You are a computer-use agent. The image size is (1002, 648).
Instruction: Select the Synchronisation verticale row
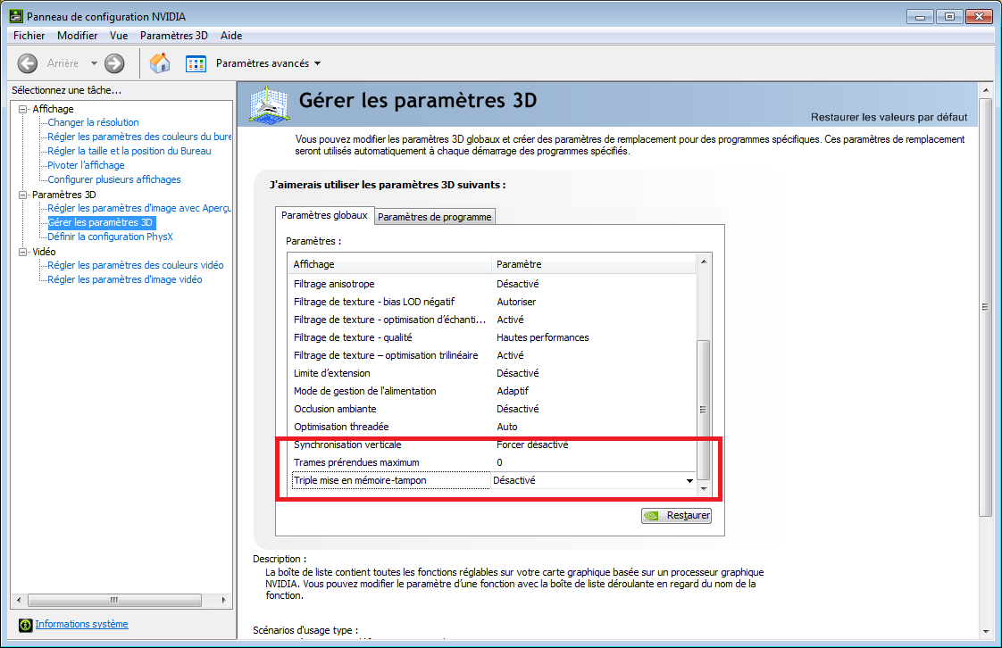pyautogui.click(x=492, y=445)
